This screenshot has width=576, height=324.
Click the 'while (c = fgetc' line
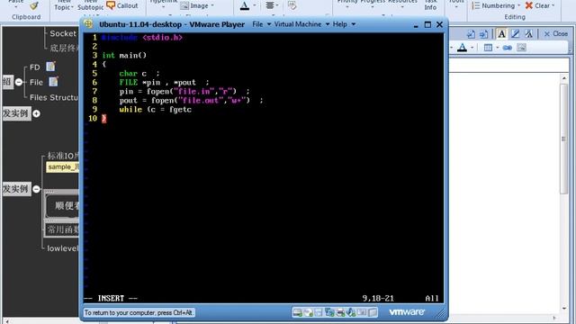point(156,110)
